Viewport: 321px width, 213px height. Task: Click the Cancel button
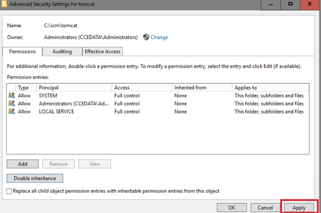tap(265, 207)
